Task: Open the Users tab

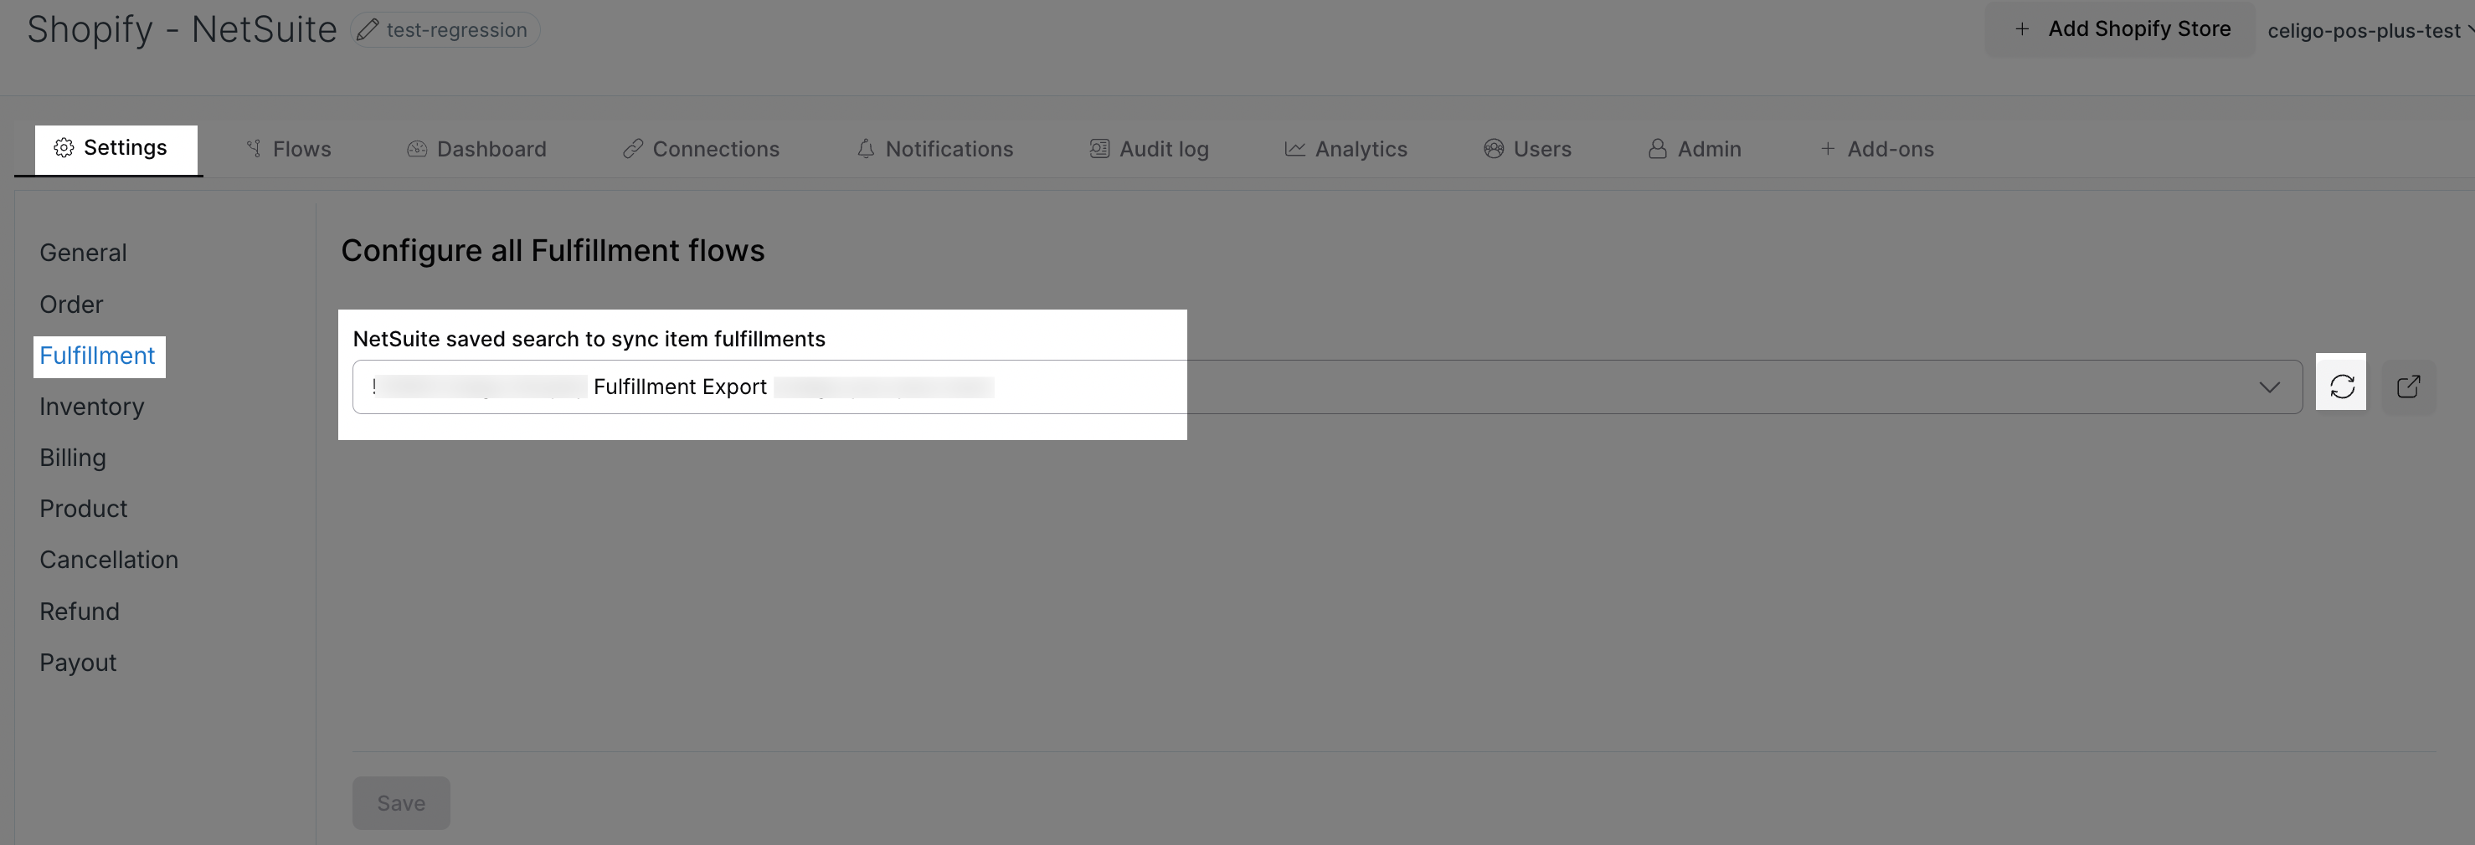Action: pyautogui.click(x=1526, y=149)
